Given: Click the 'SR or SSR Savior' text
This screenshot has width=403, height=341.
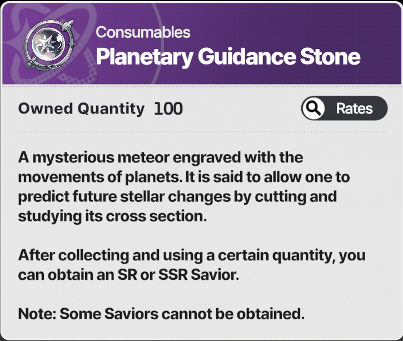Looking at the screenshot, I should coord(178,275).
